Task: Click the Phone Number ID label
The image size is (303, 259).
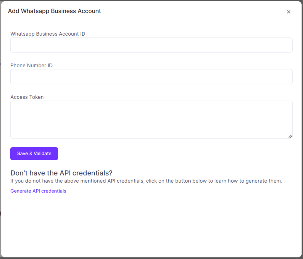Action: 31,65
